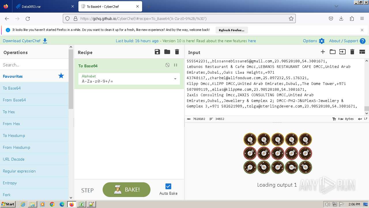Open About / Support help
This screenshot has height=208, width=369.
pos(347,41)
